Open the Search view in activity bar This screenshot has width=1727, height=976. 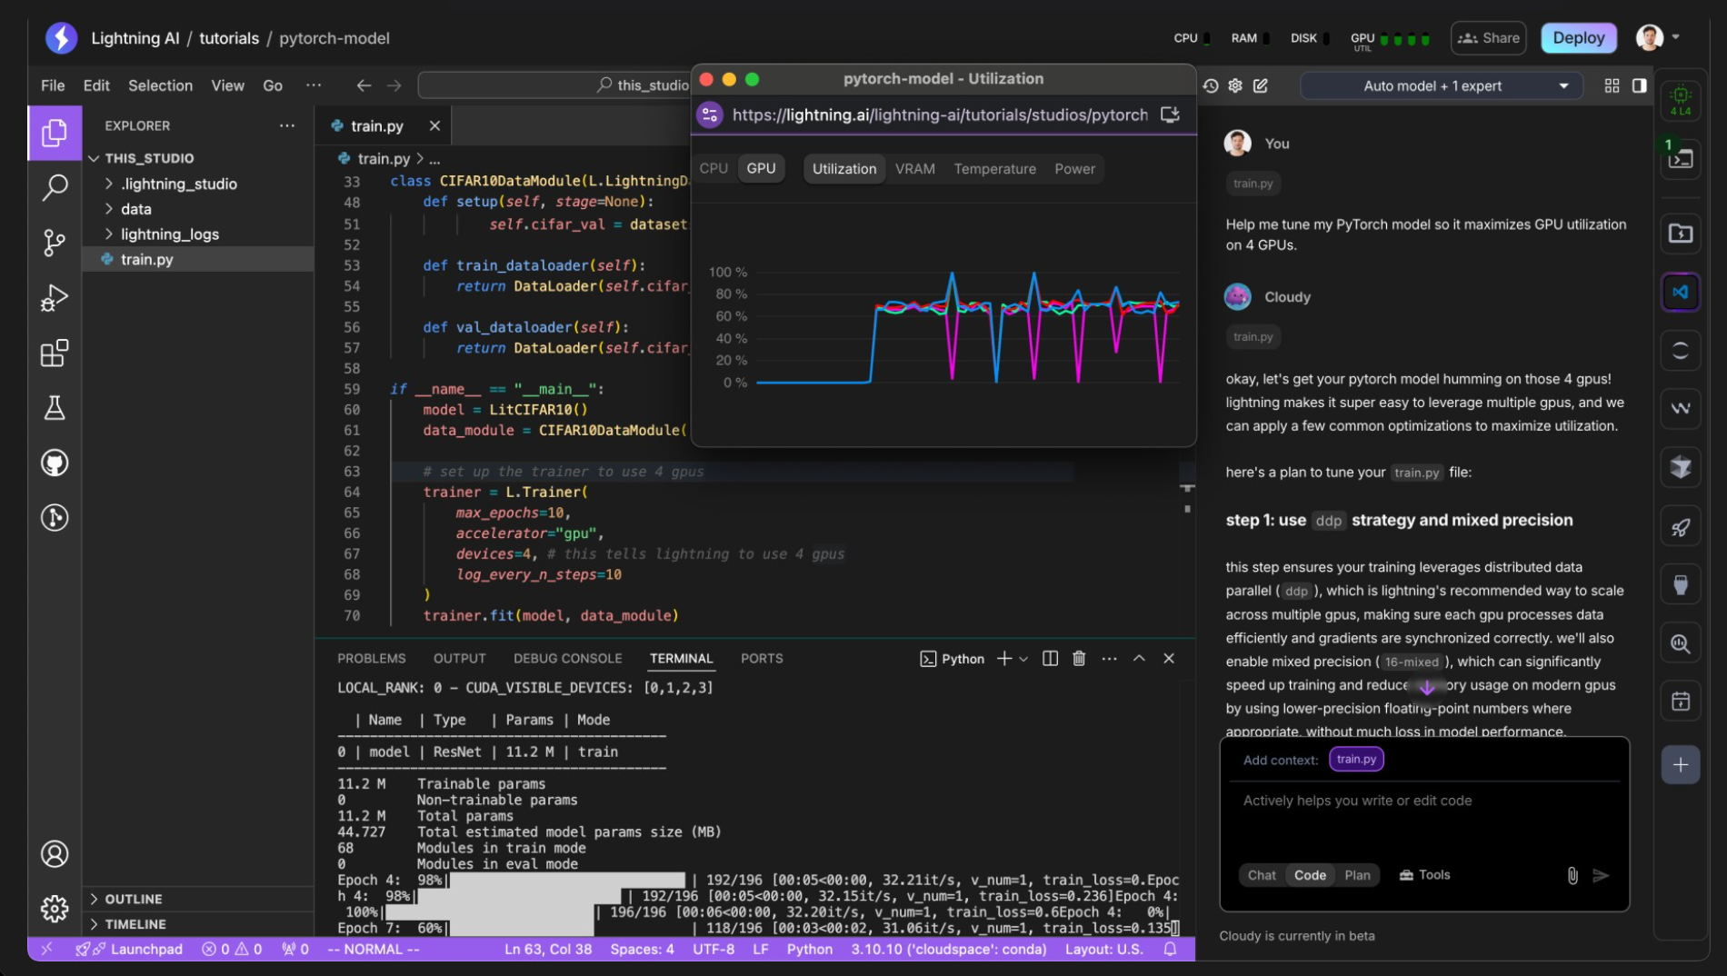coord(55,187)
